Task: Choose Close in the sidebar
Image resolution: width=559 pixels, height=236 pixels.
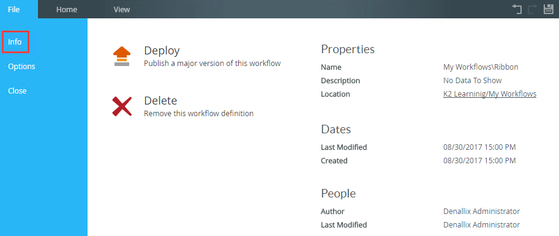Action: pyautogui.click(x=17, y=90)
